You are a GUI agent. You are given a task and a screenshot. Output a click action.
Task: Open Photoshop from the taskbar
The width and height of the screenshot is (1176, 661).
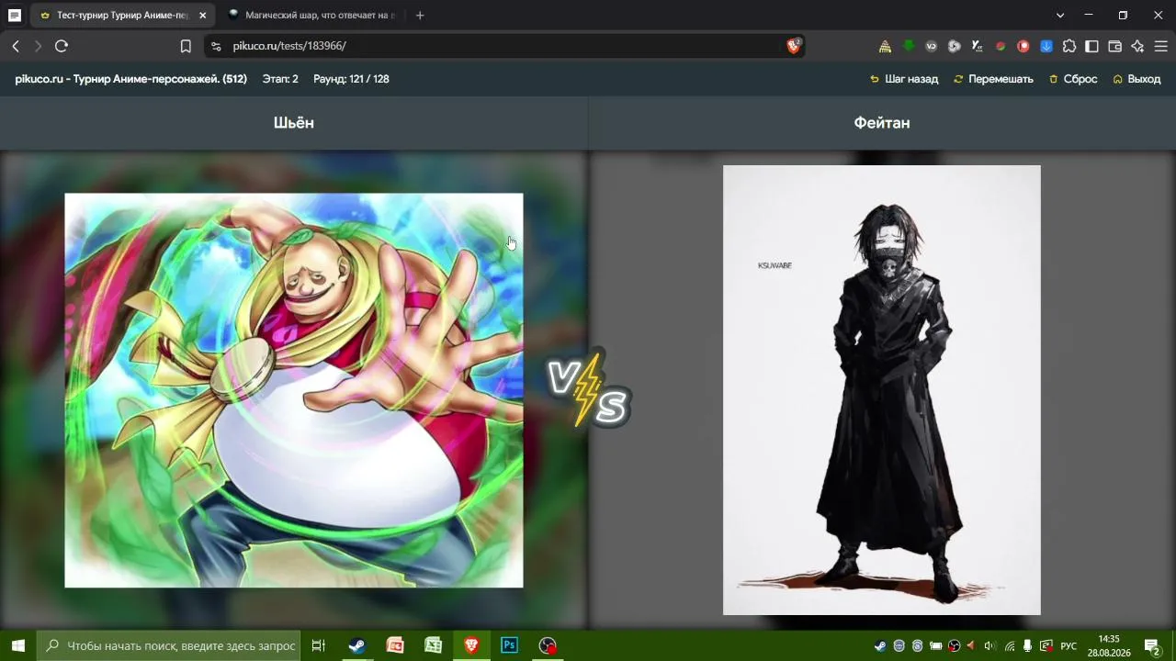tap(509, 645)
